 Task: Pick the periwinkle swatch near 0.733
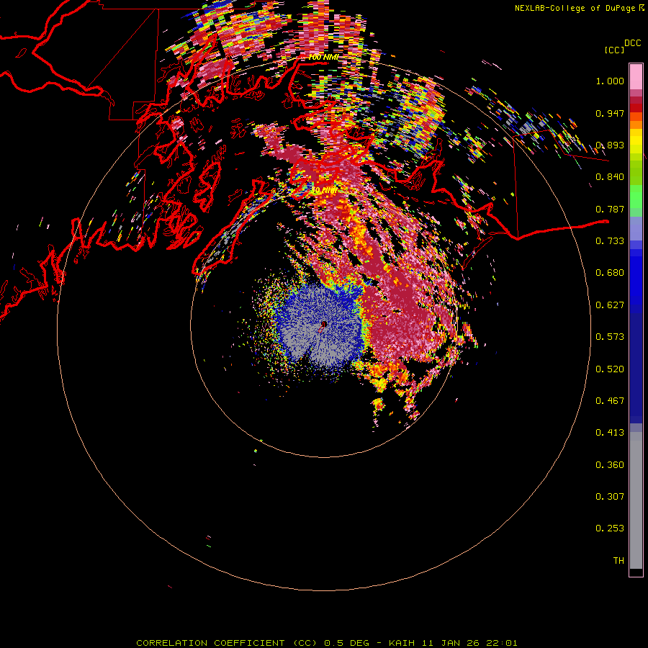pyautogui.click(x=636, y=228)
